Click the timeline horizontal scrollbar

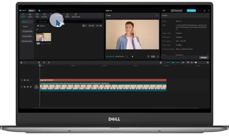pos(116,108)
